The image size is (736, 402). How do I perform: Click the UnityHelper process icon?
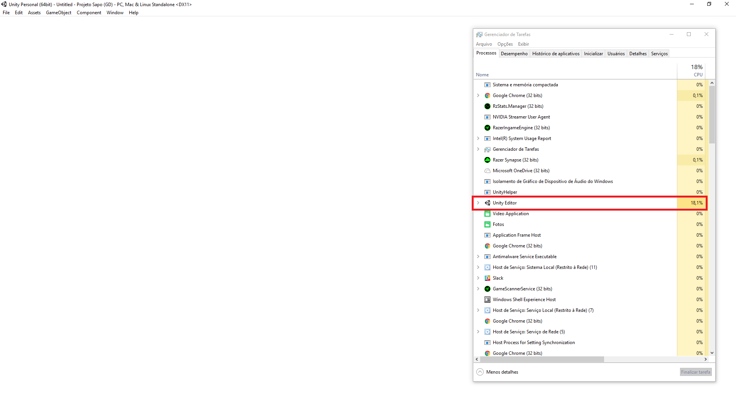(487, 192)
